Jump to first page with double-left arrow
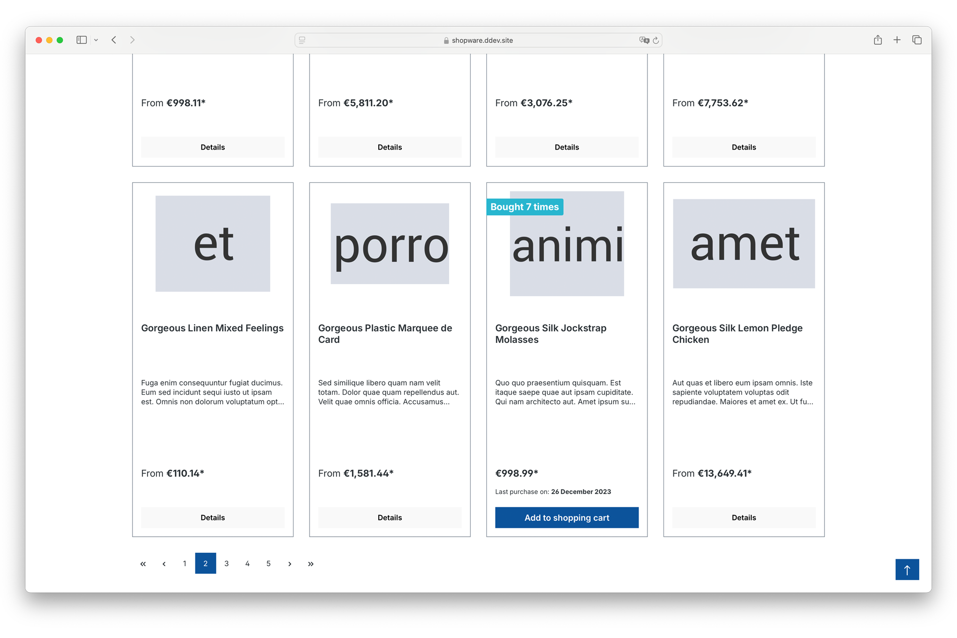This screenshot has height=638, width=957. [x=143, y=564]
